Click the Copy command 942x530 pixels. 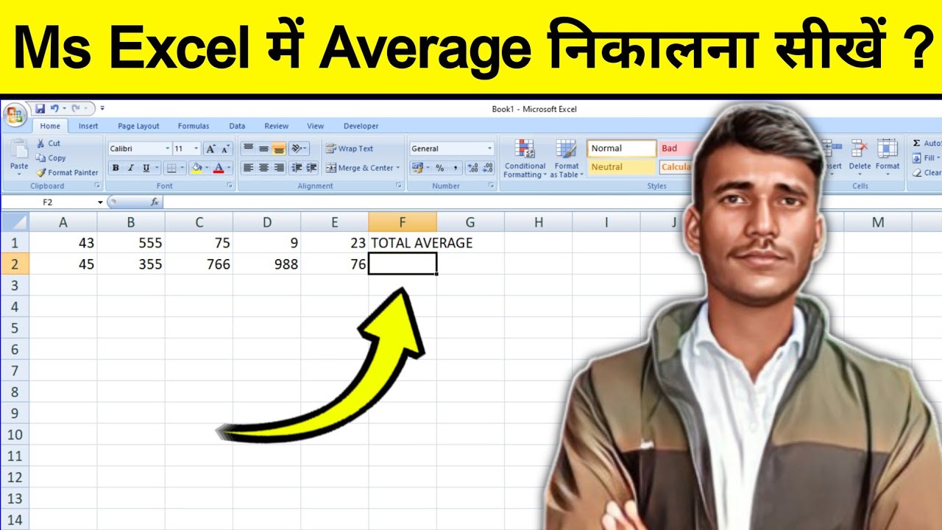(x=50, y=158)
